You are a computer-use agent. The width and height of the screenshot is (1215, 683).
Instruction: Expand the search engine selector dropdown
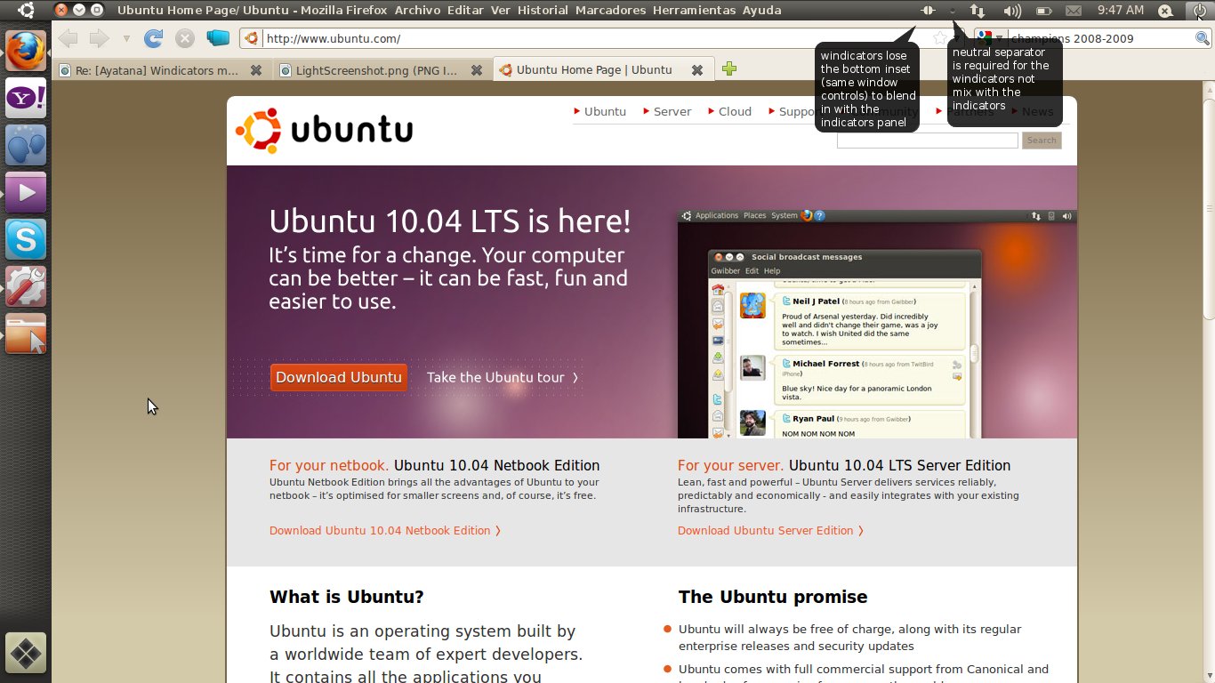[x=989, y=38]
